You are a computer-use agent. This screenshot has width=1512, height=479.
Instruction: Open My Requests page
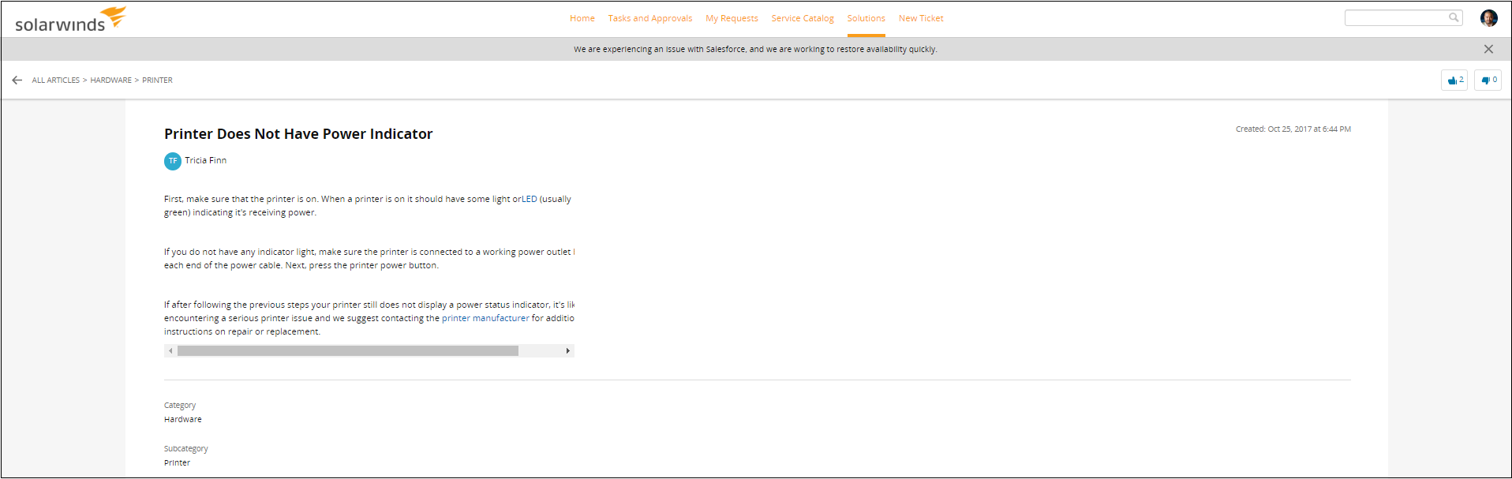click(x=732, y=18)
